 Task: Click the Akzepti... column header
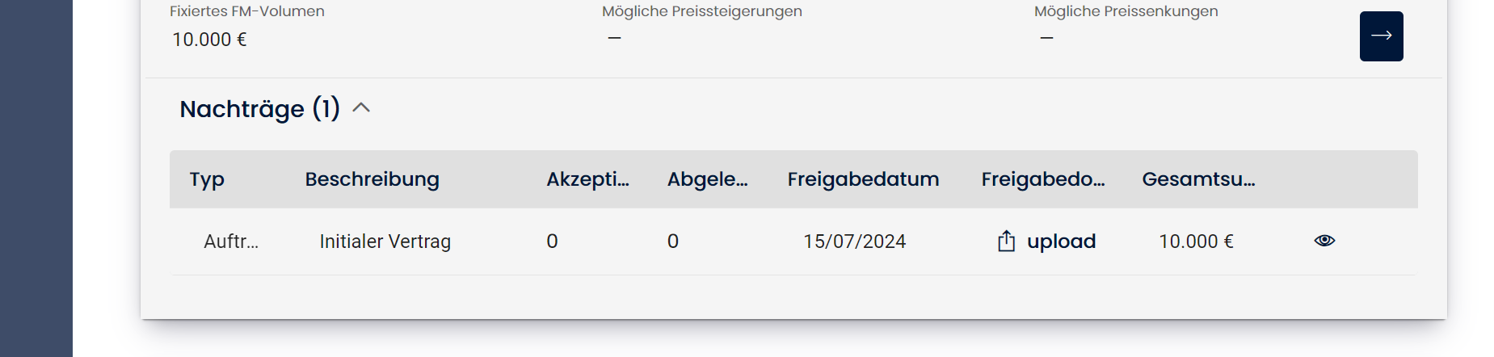pyautogui.click(x=587, y=179)
